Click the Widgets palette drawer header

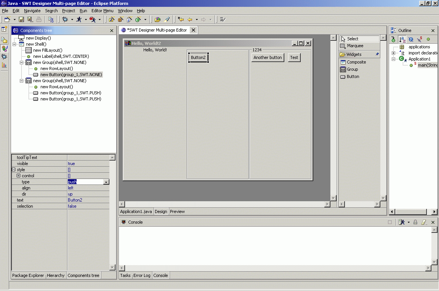pyautogui.click(x=359, y=54)
